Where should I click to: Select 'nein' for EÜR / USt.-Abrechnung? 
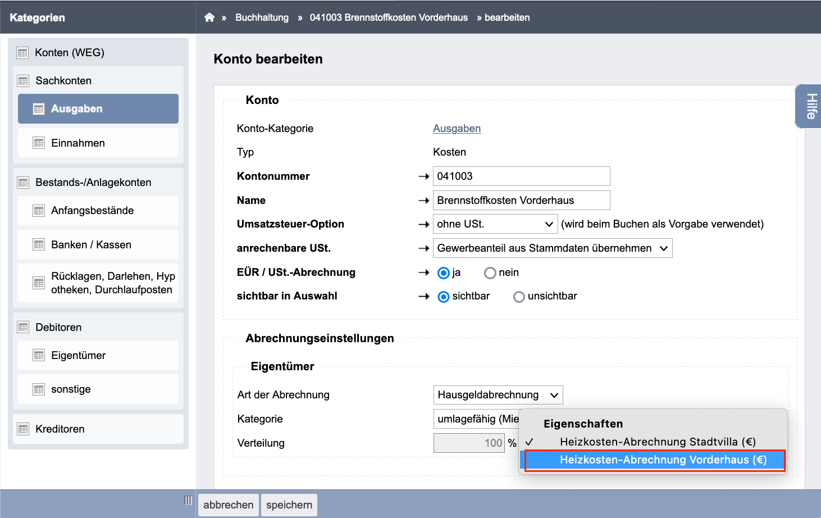490,273
